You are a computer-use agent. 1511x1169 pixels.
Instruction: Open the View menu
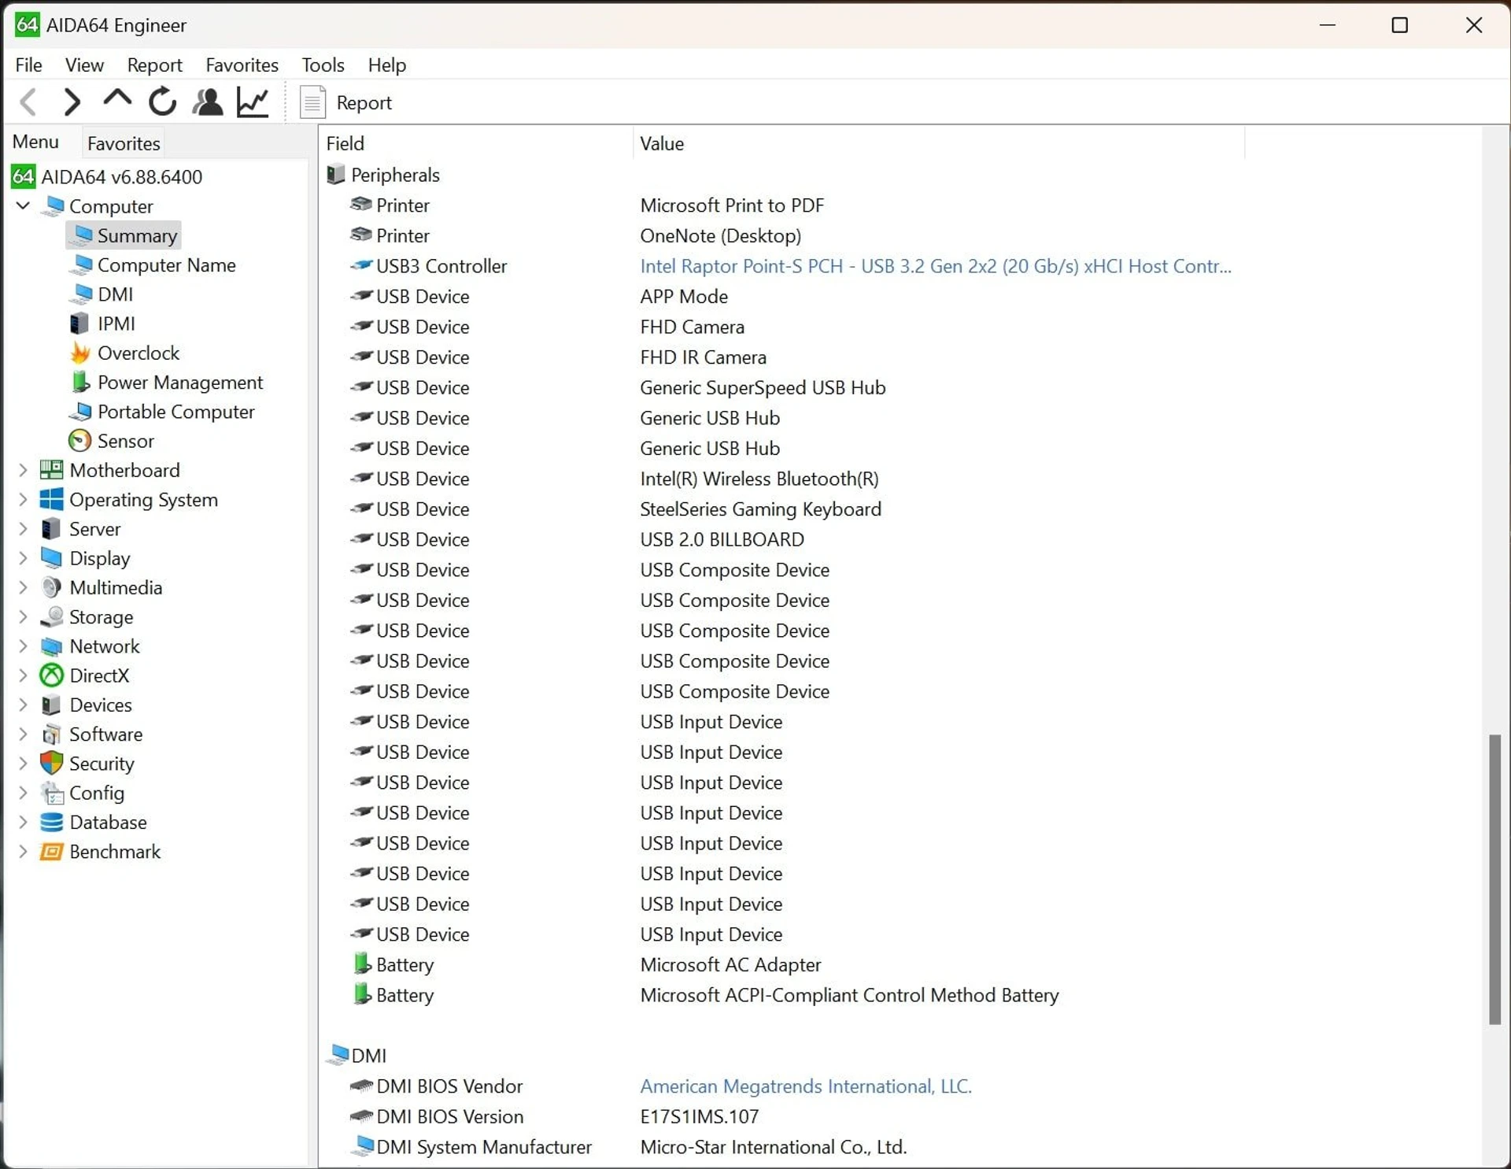click(84, 65)
